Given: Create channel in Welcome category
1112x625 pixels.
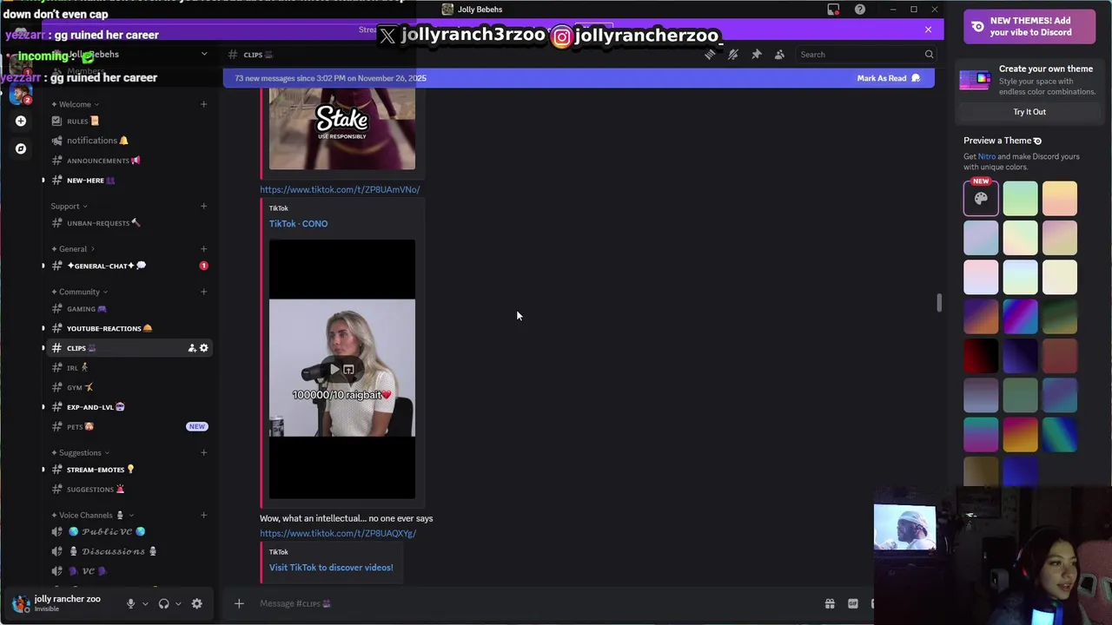Looking at the screenshot, I should (204, 104).
